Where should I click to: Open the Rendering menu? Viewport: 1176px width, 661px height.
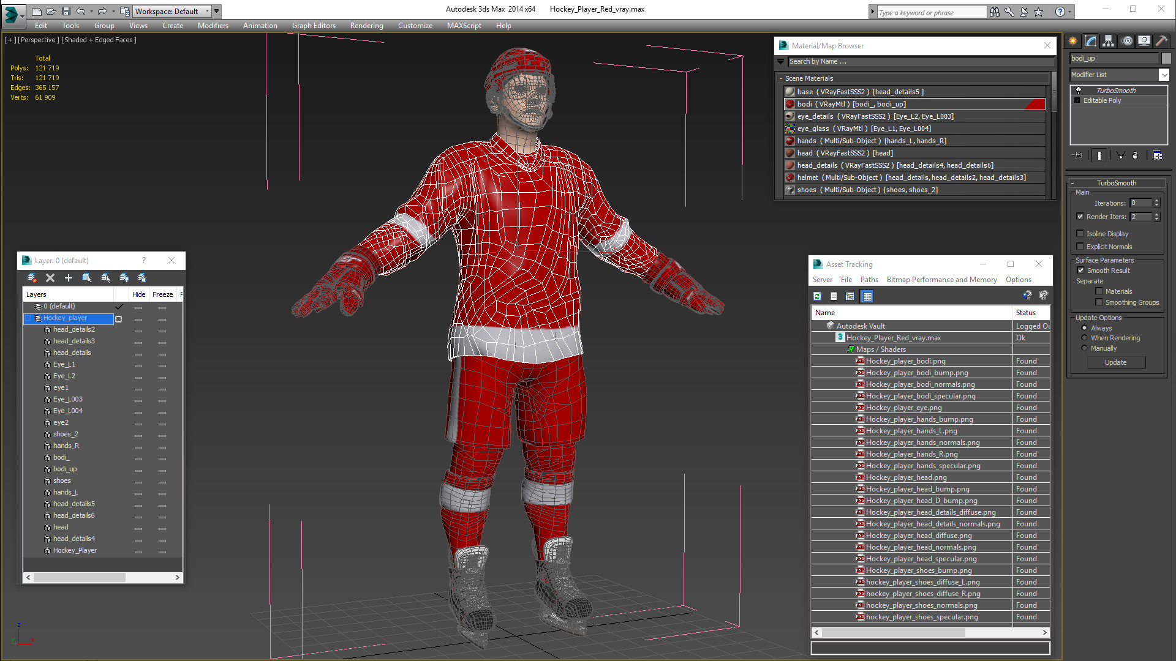click(x=366, y=26)
